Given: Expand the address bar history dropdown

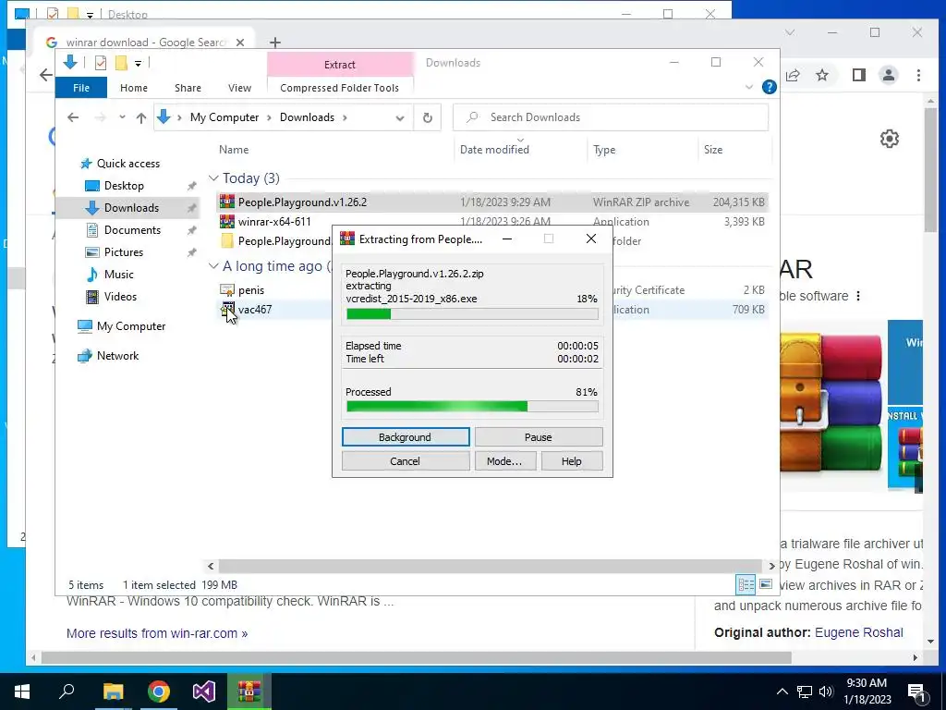Looking at the screenshot, I should click(399, 117).
